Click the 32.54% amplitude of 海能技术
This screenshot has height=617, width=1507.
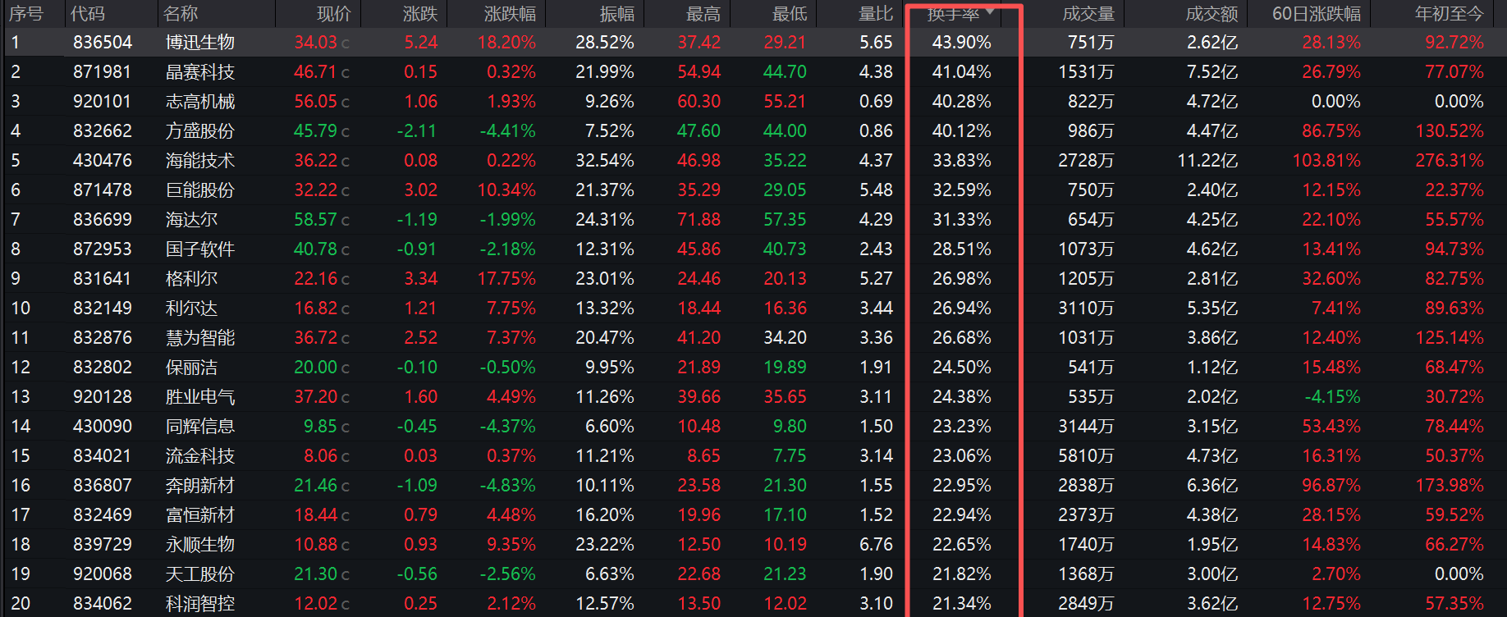pos(605,161)
